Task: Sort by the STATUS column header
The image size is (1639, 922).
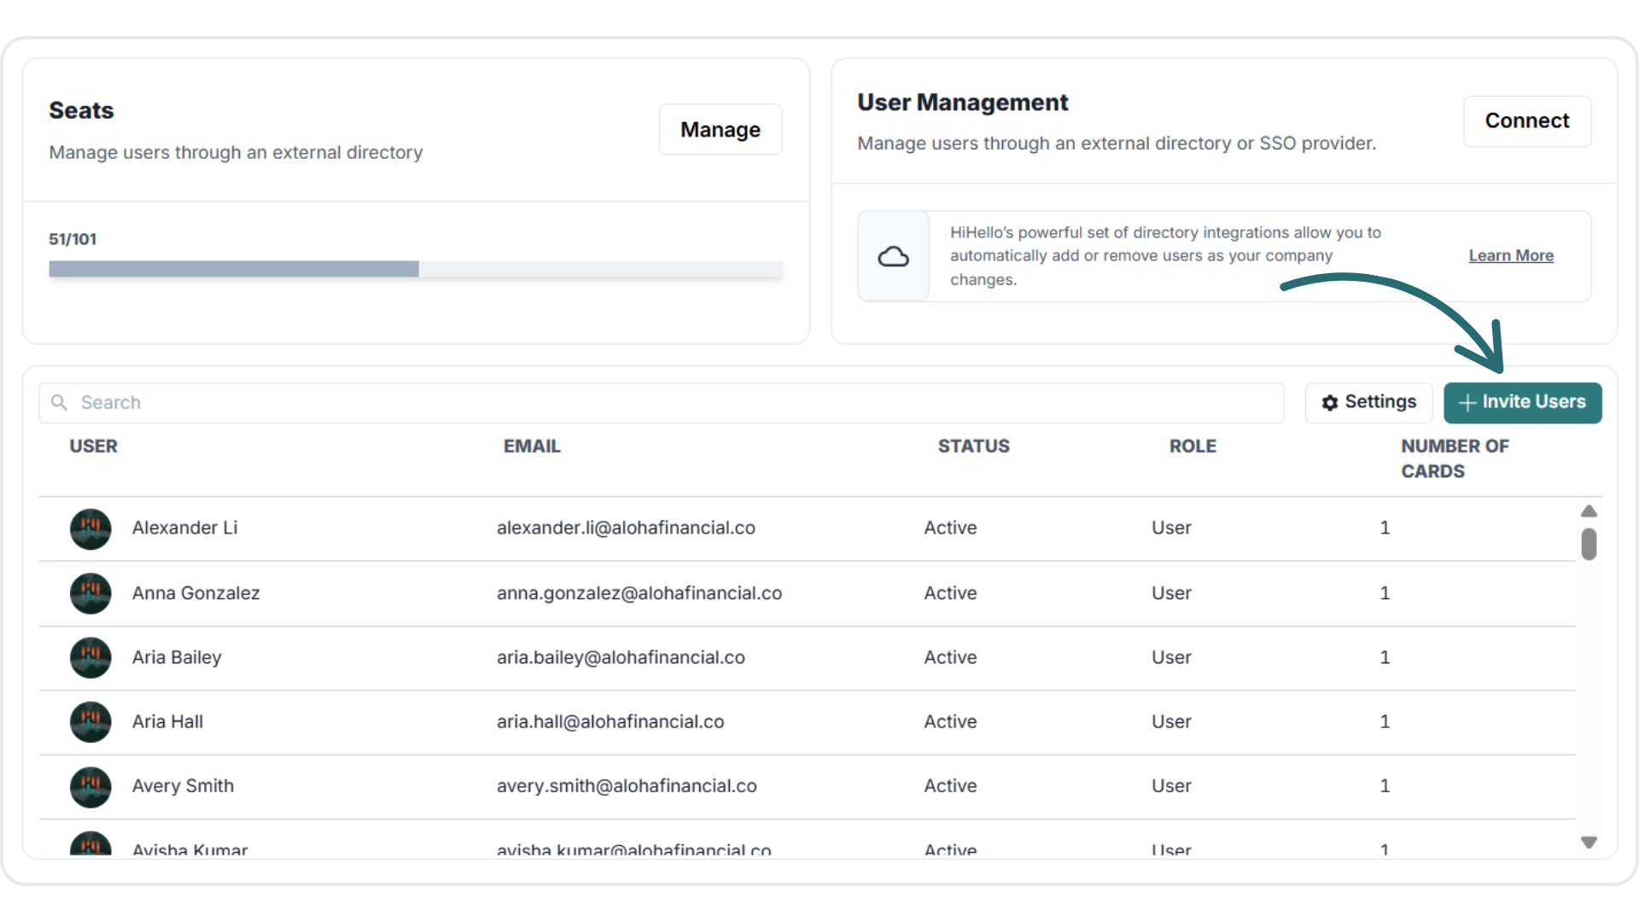Action: point(974,446)
